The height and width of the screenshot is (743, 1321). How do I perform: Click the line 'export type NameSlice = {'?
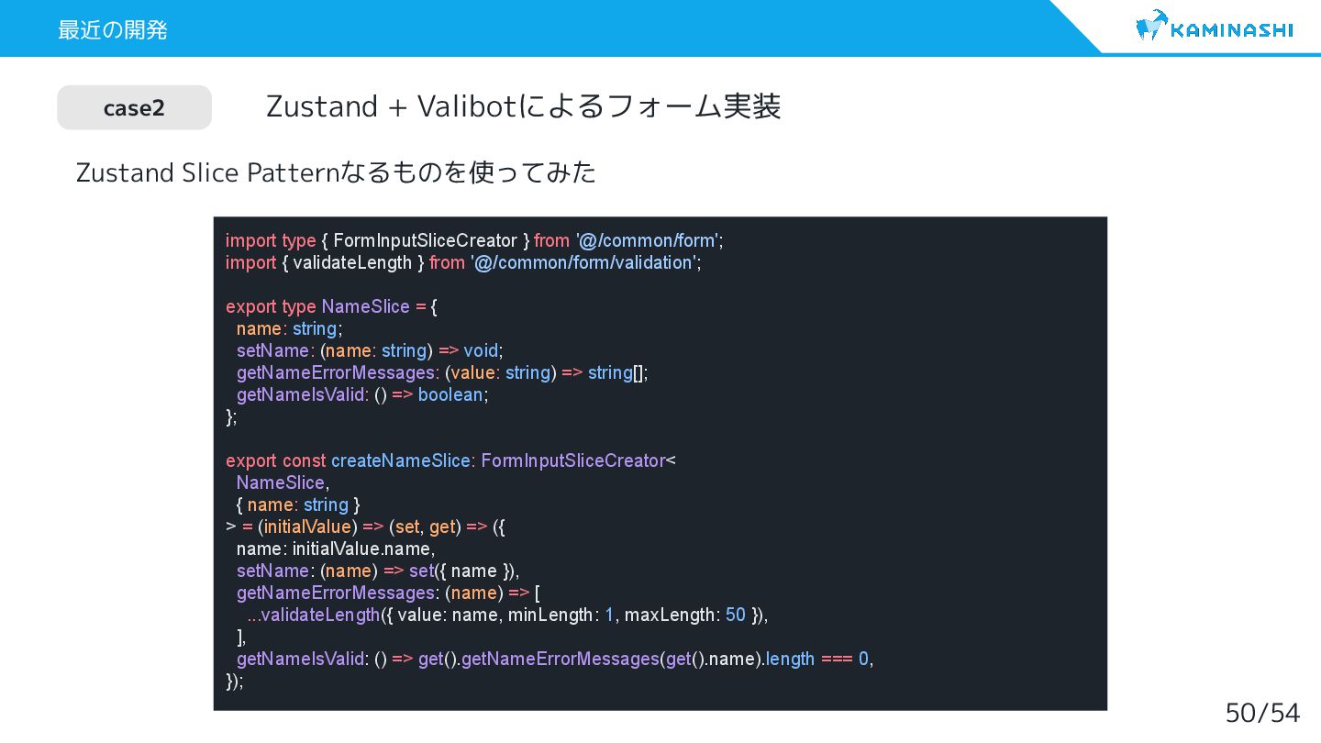pos(331,306)
